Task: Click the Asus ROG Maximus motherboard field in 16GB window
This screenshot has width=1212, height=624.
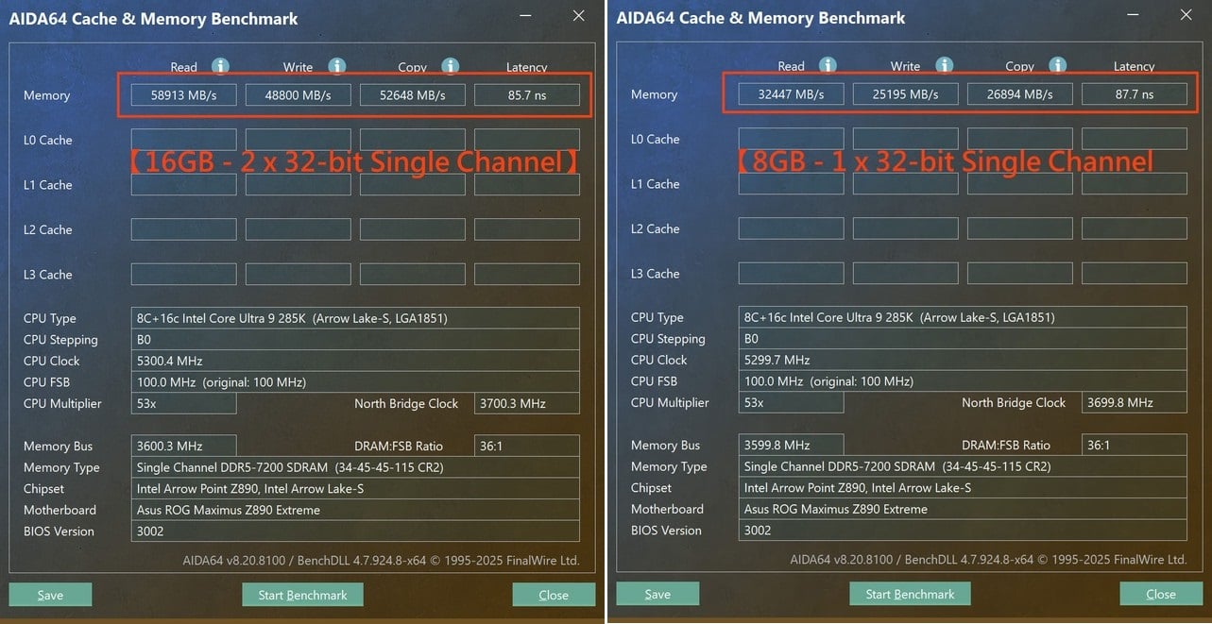Action: 354,510
